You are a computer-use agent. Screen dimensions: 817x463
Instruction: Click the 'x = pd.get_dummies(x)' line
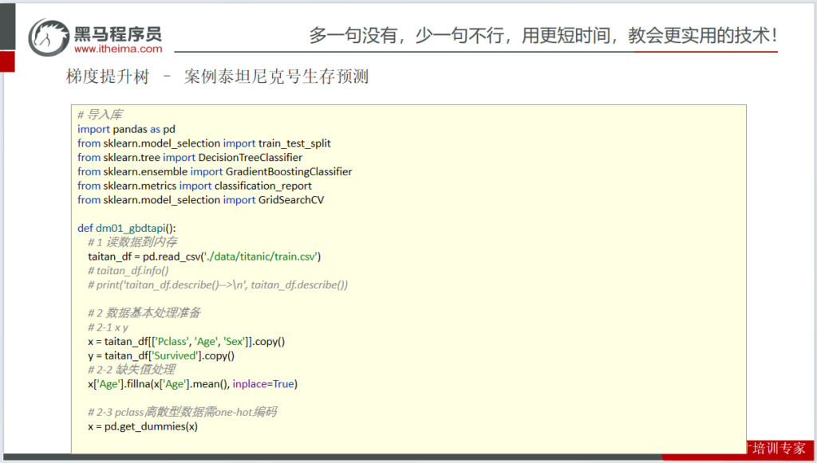pyautogui.click(x=143, y=426)
